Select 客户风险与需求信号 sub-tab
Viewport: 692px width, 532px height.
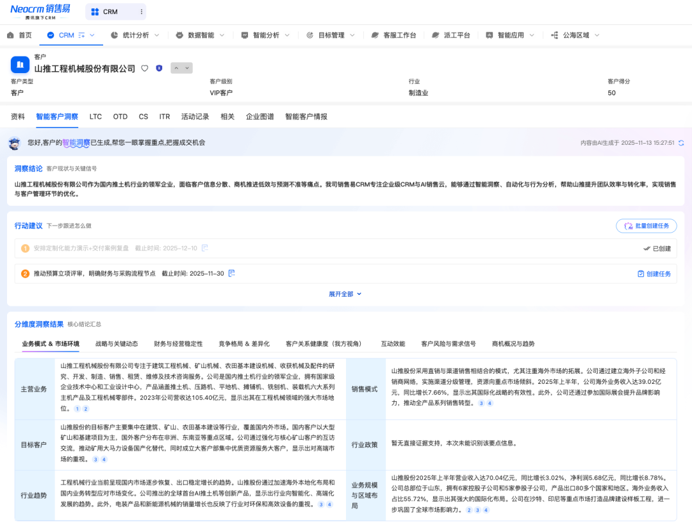point(449,344)
